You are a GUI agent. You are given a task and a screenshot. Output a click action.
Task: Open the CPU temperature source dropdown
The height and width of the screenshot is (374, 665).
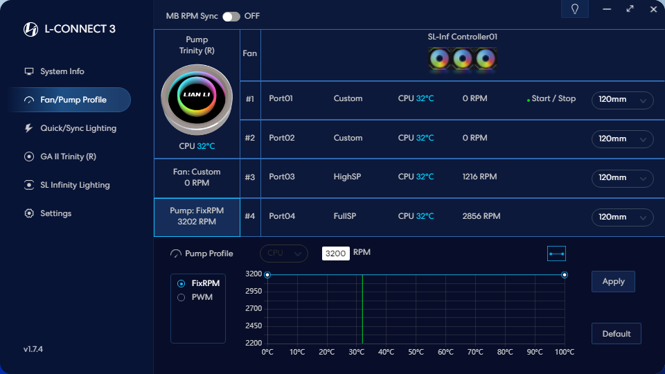(x=284, y=253)
